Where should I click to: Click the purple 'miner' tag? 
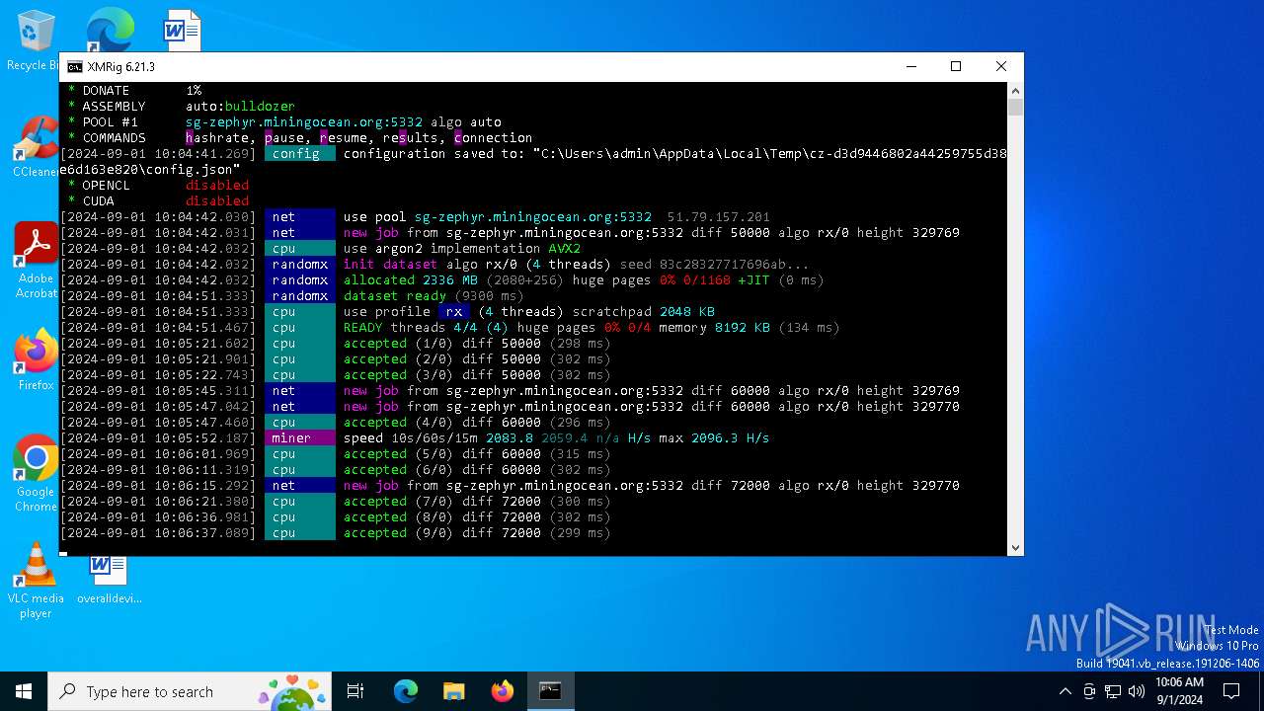300,438
